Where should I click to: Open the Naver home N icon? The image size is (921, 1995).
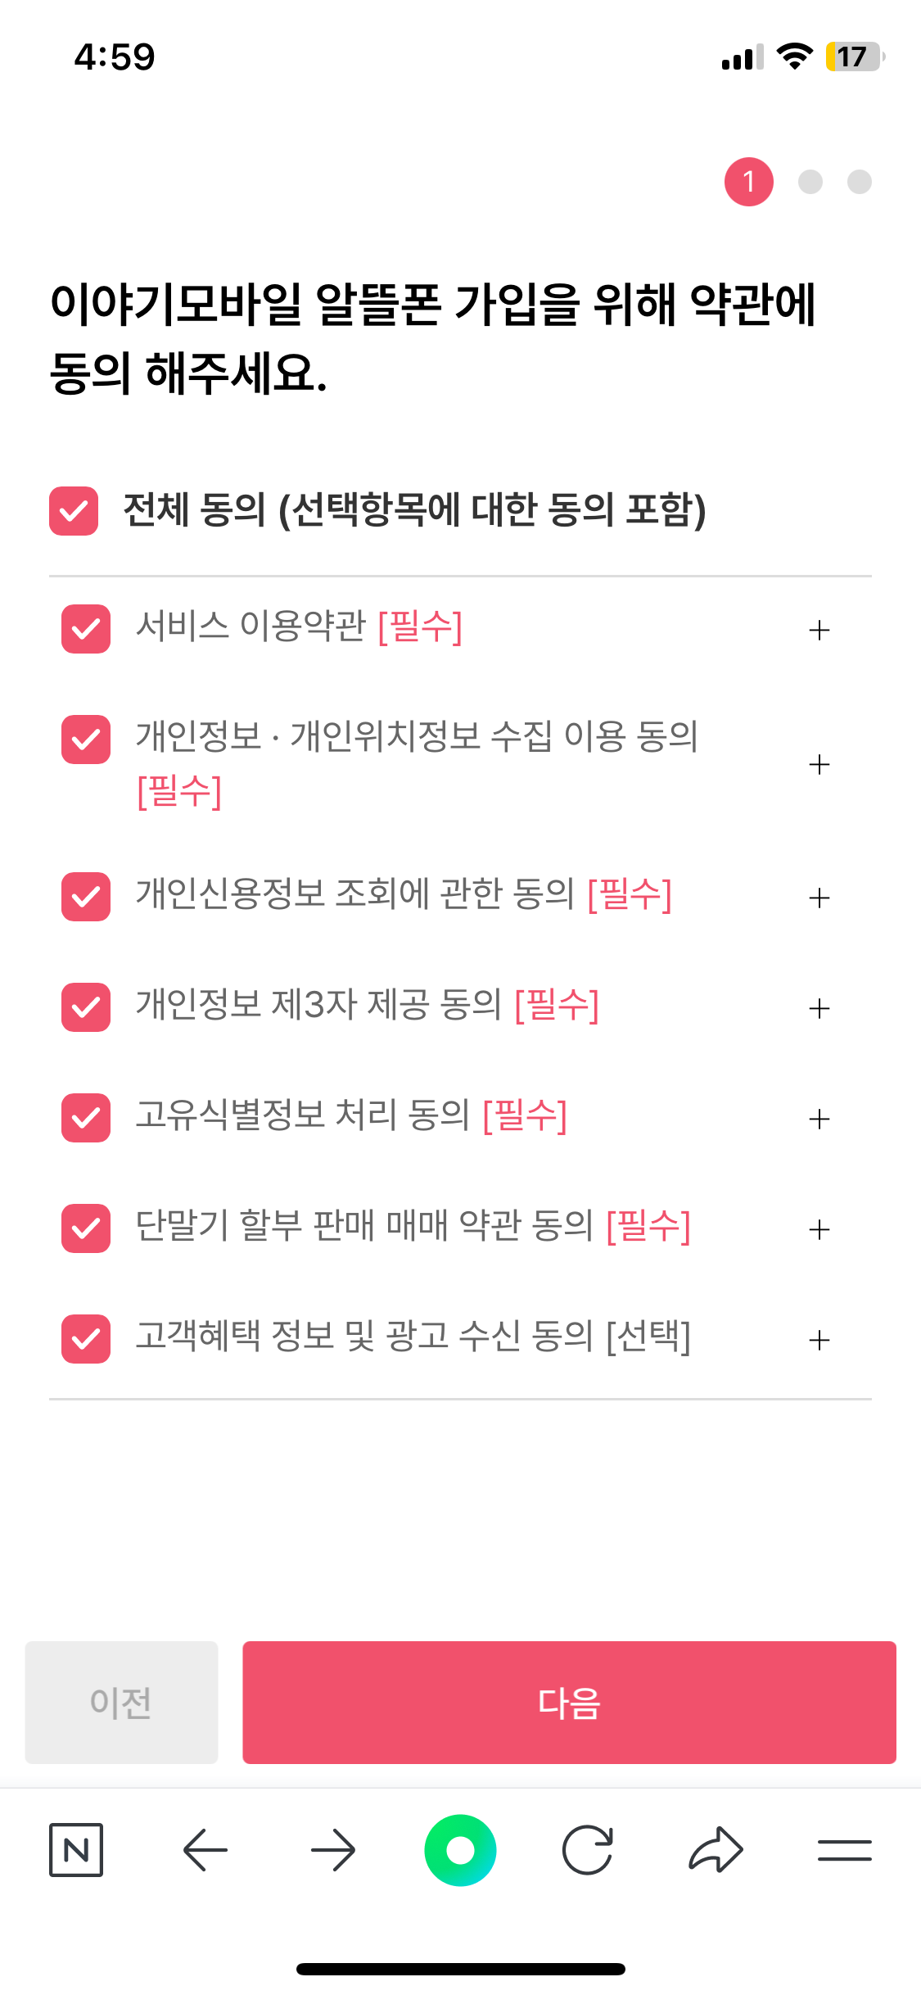coord(76,1850)
